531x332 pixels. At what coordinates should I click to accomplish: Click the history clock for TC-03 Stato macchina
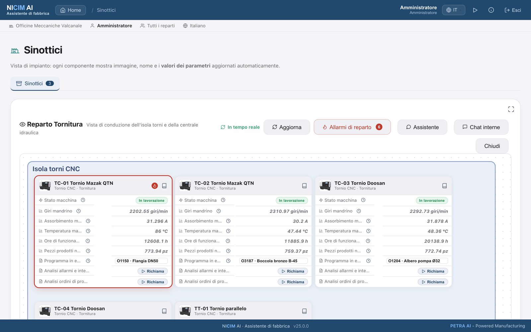coord(363,200)
